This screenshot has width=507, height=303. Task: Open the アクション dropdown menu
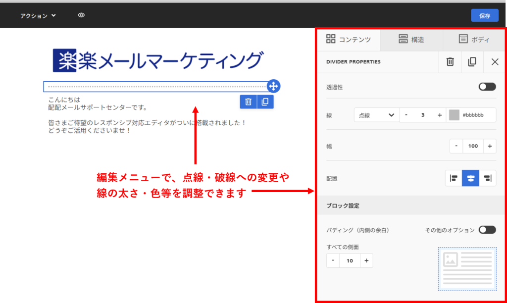[38, 15]
